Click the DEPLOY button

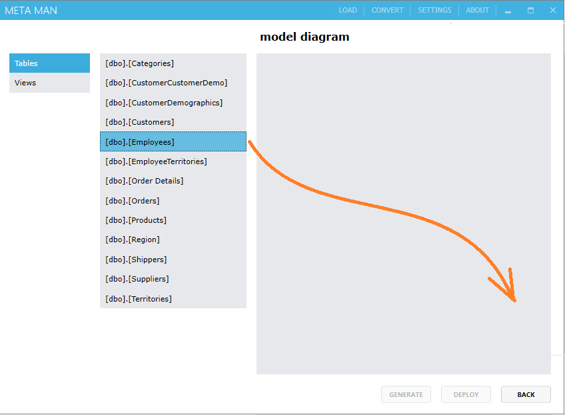point(466,394)
